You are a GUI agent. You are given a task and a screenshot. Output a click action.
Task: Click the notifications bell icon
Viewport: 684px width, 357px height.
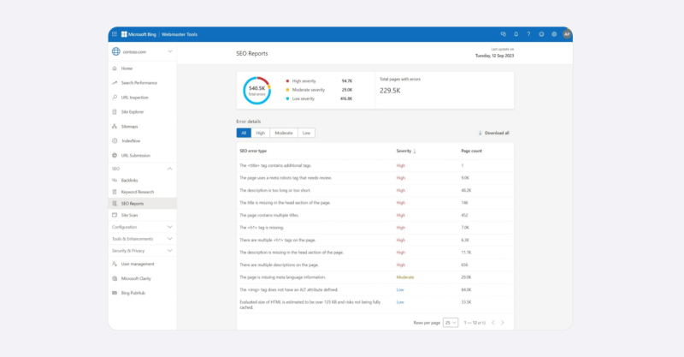tap(516, 34)
